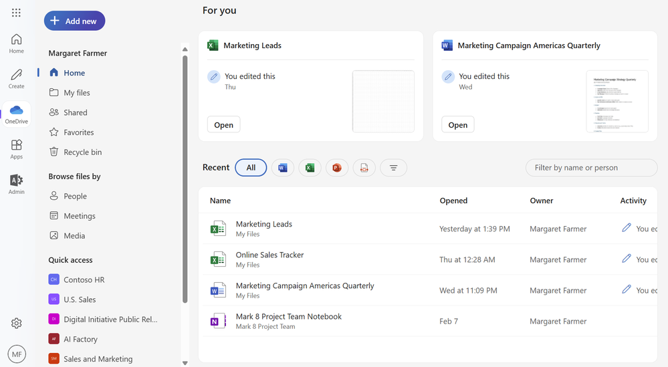668x367 pixels.
Task: Open Mark 8 Project Team Notebook
Action: point(288,316)
